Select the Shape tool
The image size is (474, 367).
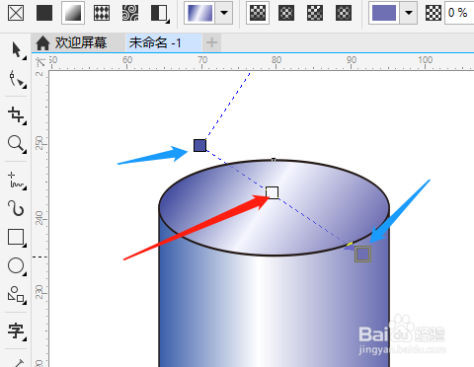17,79
